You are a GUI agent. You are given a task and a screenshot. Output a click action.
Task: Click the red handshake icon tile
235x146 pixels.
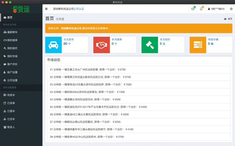[102, 45]
